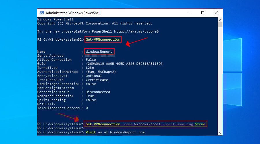Click the Disconnected connection status value
This screenshot has height=144, width=260.
(x=98, y=92)
